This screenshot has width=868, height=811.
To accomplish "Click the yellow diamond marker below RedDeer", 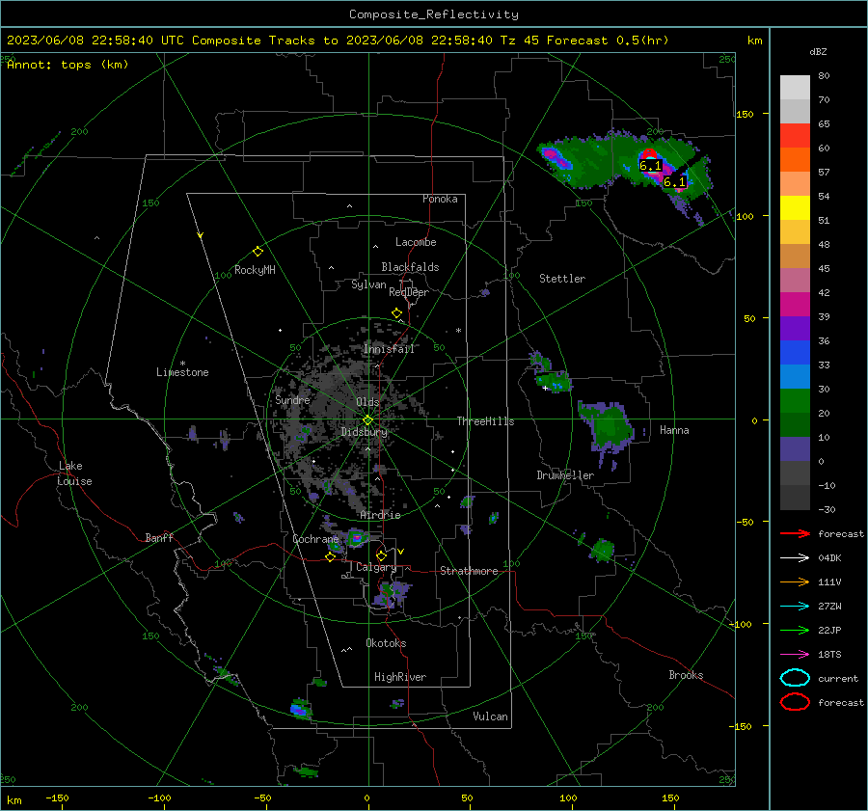I will [396, 313].
